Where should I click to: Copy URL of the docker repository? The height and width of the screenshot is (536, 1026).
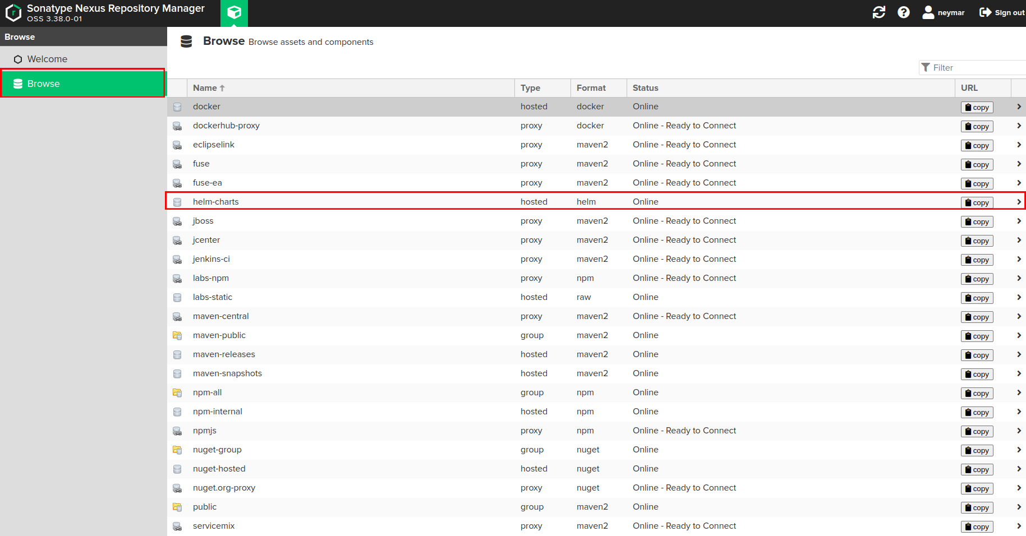click(977, 107)
